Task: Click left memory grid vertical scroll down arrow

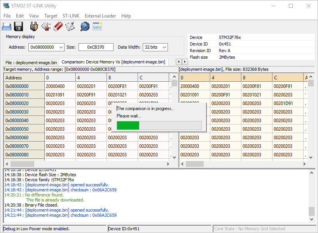Action: click(174, 157)
